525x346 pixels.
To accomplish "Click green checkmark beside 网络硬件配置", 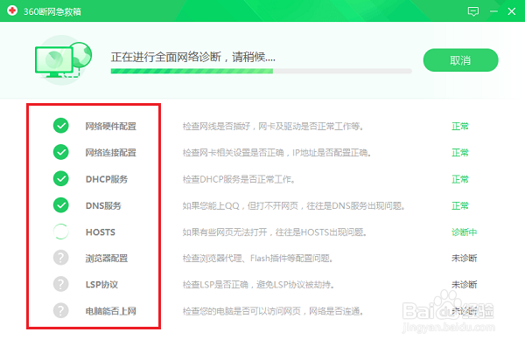I will (61, 126).
